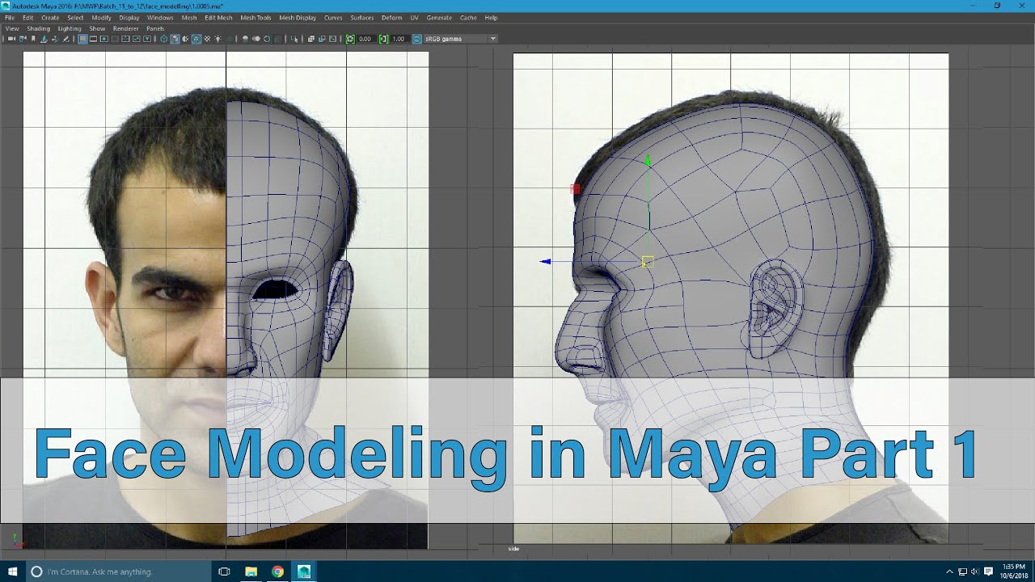Open the Edit Mesh menu
This screenshot has width=1035, height=582.
[x=218, y=17]
